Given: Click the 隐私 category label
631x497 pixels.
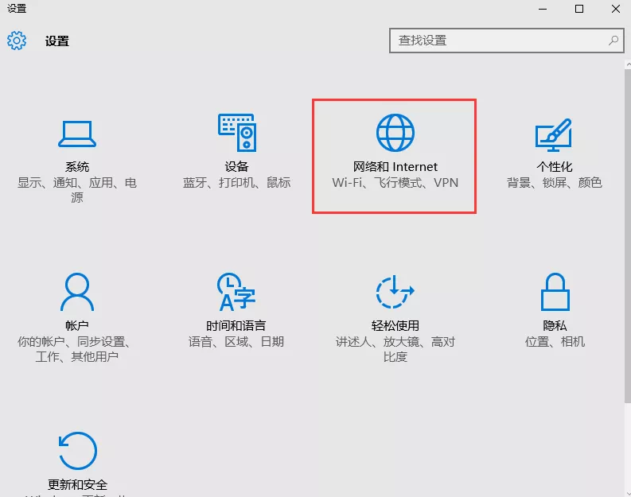Looking at the screenshot, I should (x=555, y=326).
